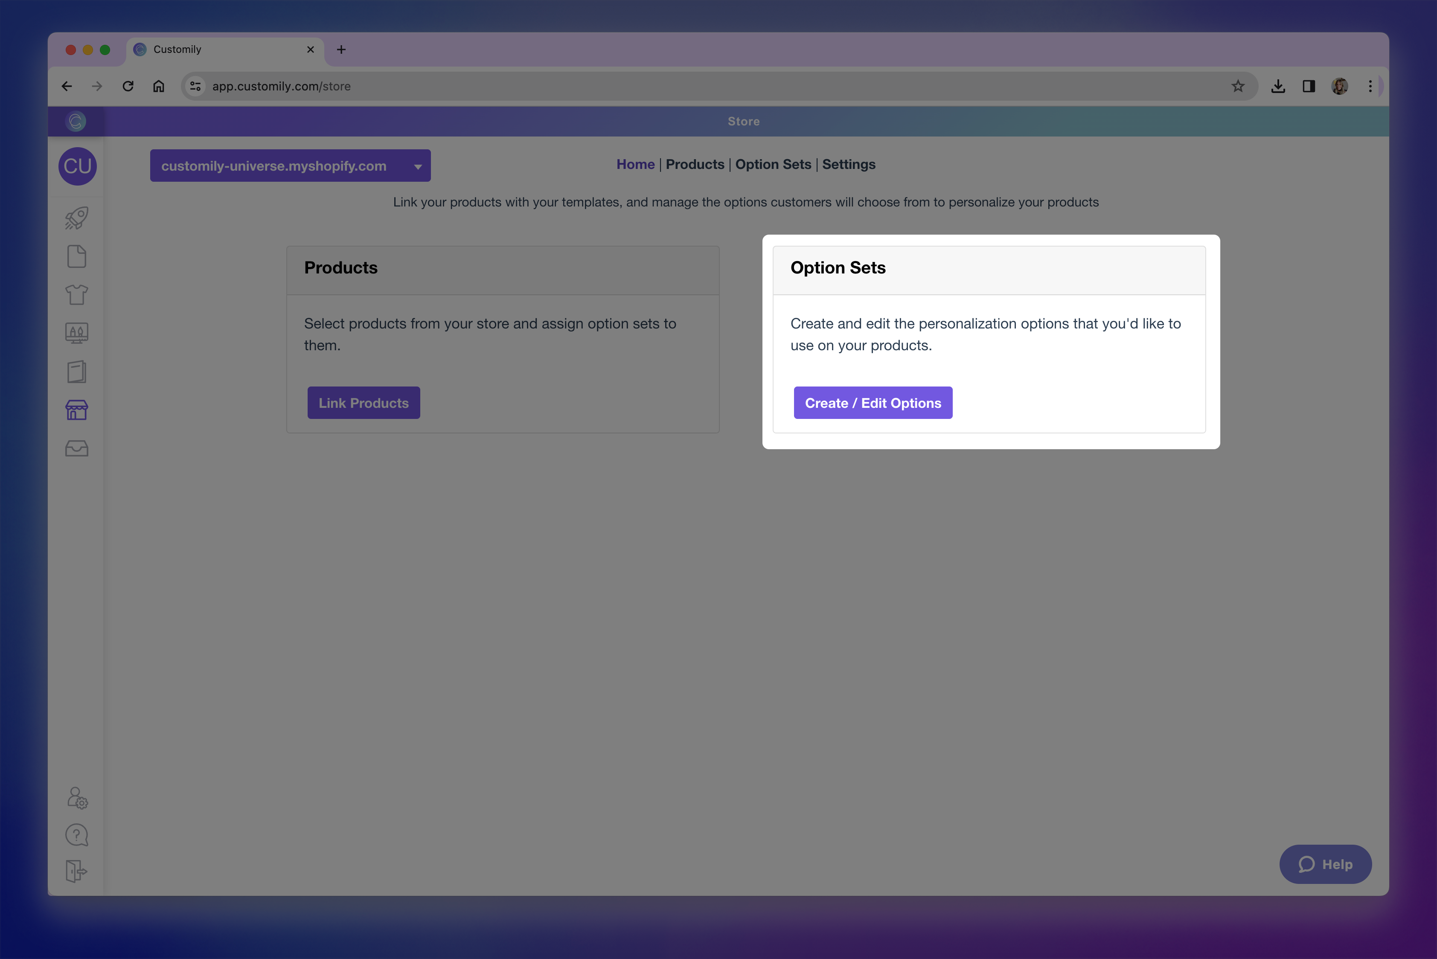Bookmark page with star icon

tap(1238, 86)
